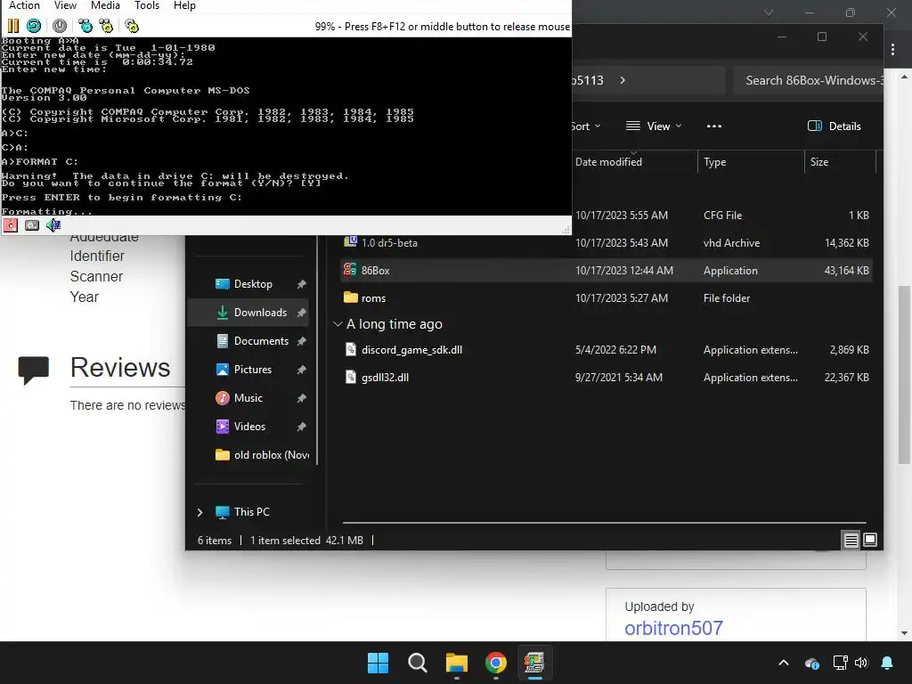Sort by Size column header
The width and height of the screenshot is (912, 684).
point(839,162)
